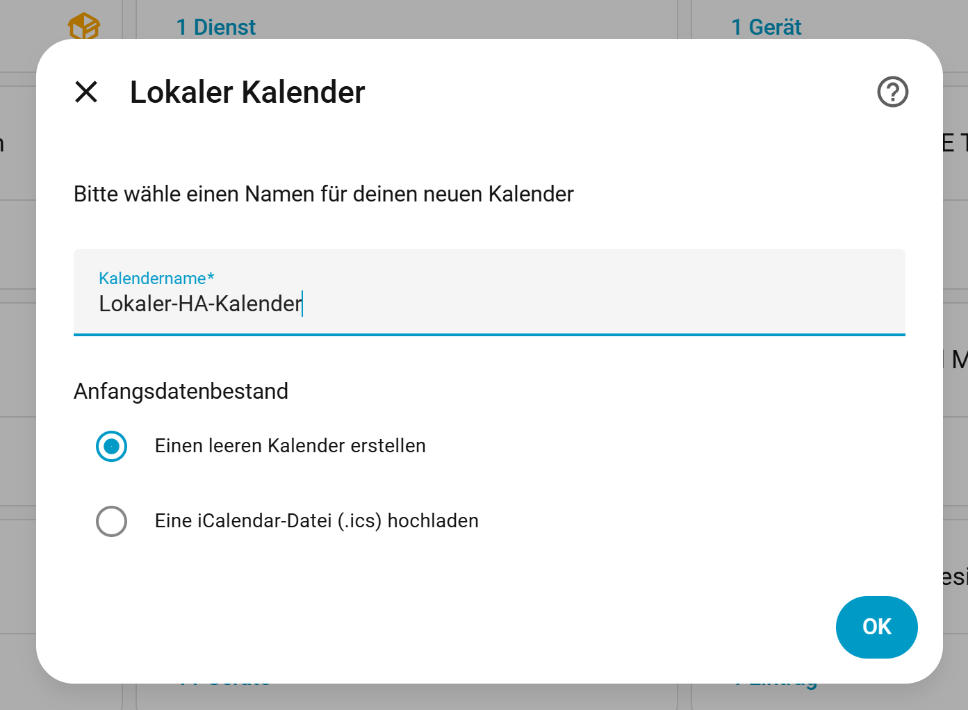The width and height of the screenshot is (968, 710).
Task: Click the "Eine iCalendar-Datei (.ics) hochladen" label
Action: (316, 521)
